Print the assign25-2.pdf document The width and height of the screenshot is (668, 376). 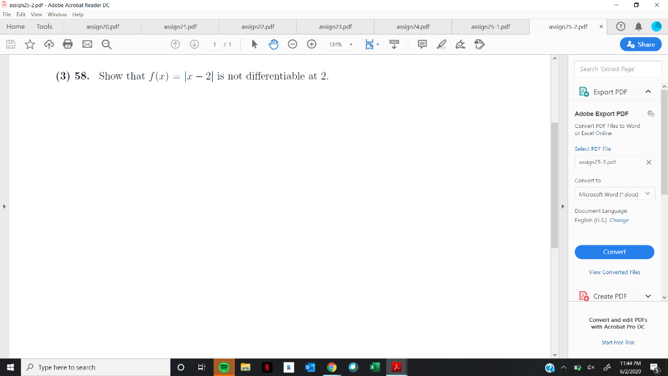pyautogui.click(x=68, y=44)
